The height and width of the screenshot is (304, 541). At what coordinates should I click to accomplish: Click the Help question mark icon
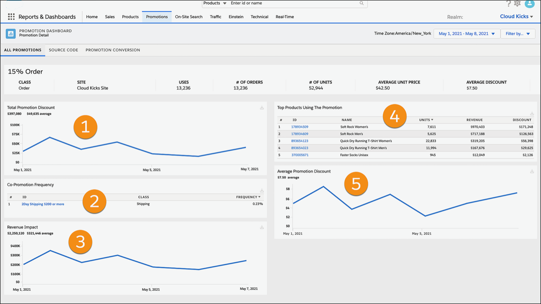pos(508,3)
